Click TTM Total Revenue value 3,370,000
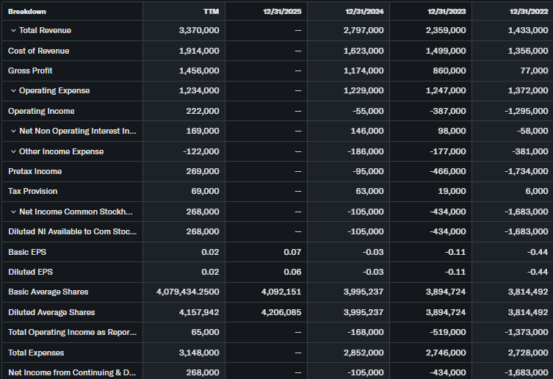 point(198,31)
